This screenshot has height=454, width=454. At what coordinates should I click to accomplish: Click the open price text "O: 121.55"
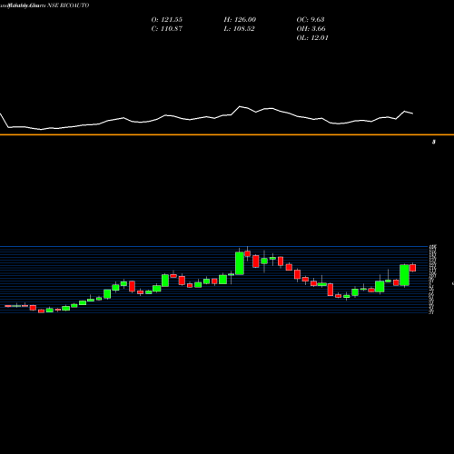[167, 20]
